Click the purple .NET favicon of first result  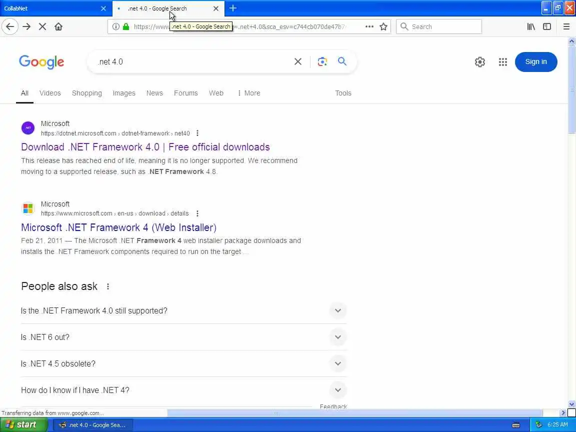tap(28, 128)
